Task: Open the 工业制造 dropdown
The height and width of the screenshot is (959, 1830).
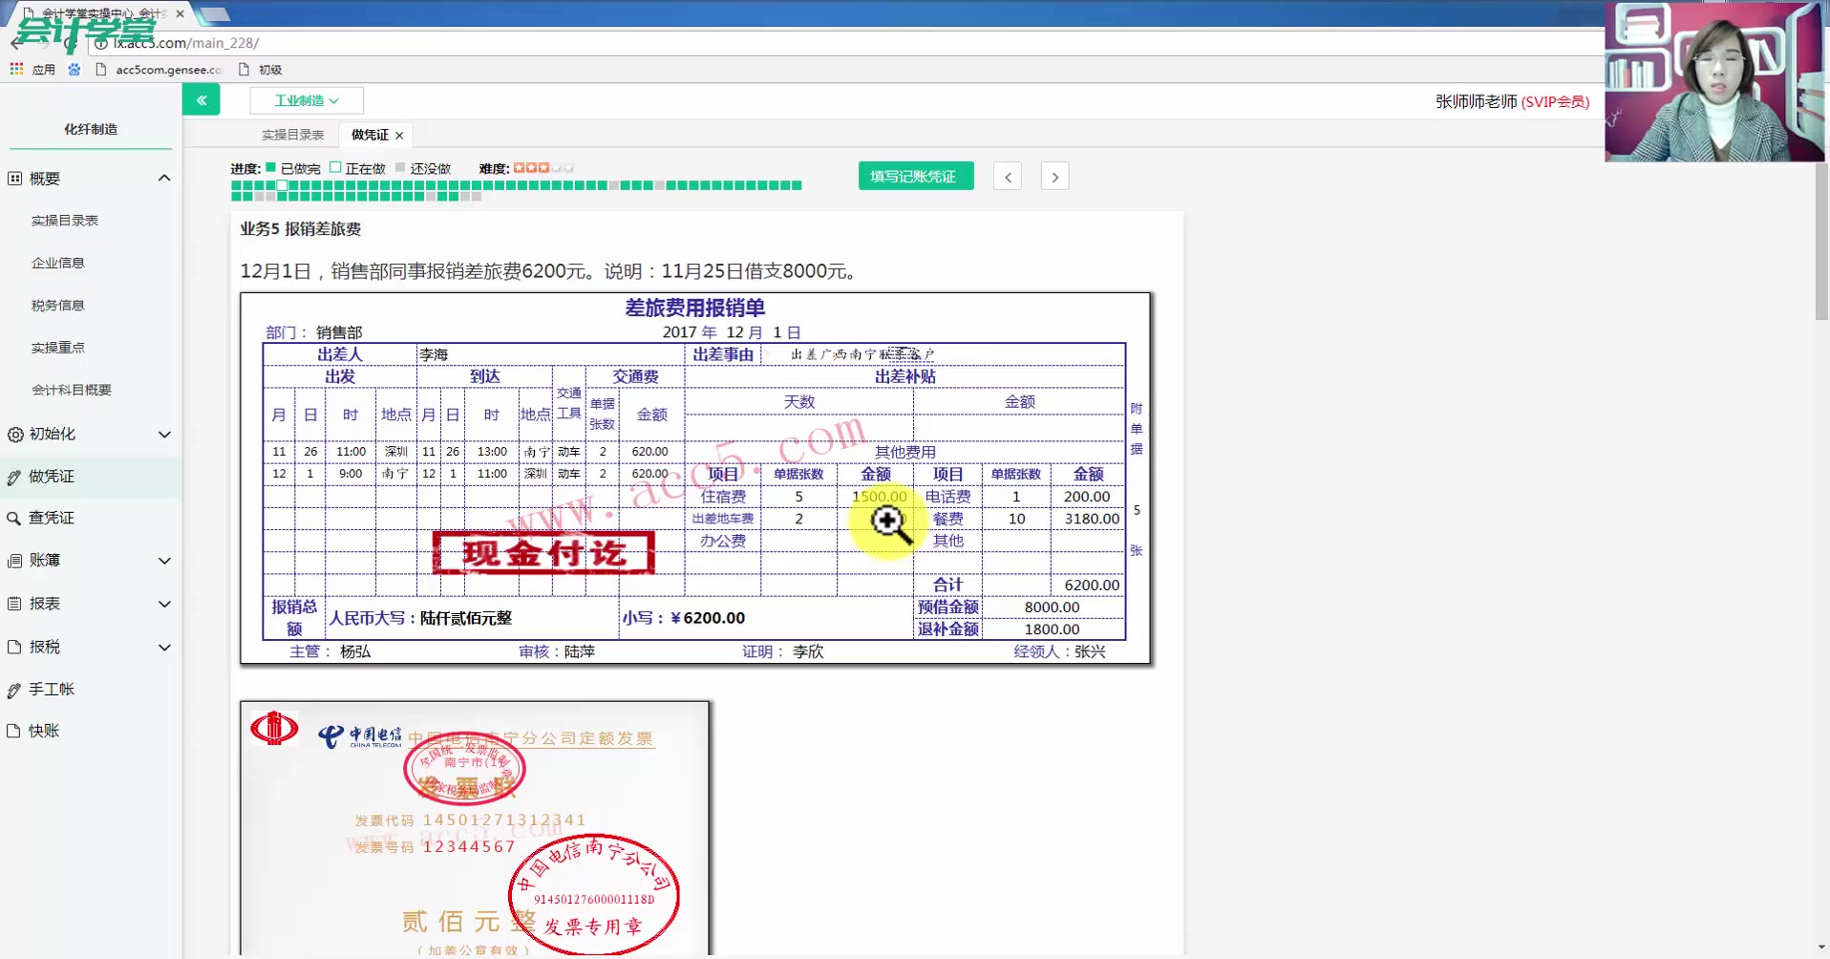Action: pyautogui.click(x=305, y=99)
